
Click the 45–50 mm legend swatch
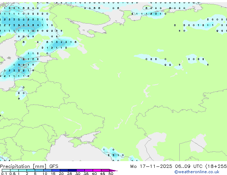(105, 170)
